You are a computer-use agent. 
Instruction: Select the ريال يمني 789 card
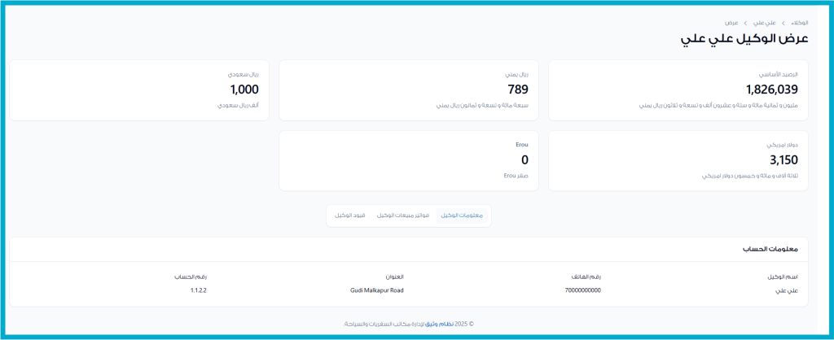coord(408,89)
